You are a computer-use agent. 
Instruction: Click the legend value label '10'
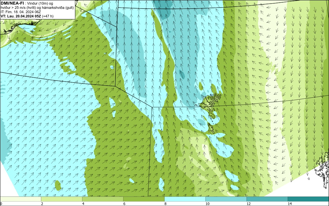click(x=208, y=204)
